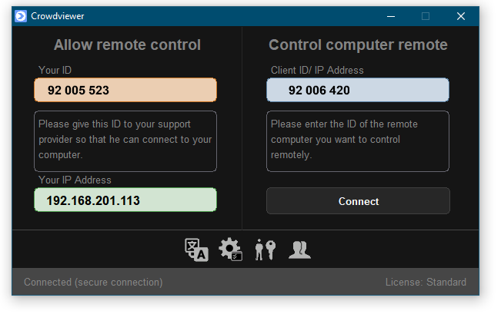
Task: Click the Connect button
Action: (358, 201)
